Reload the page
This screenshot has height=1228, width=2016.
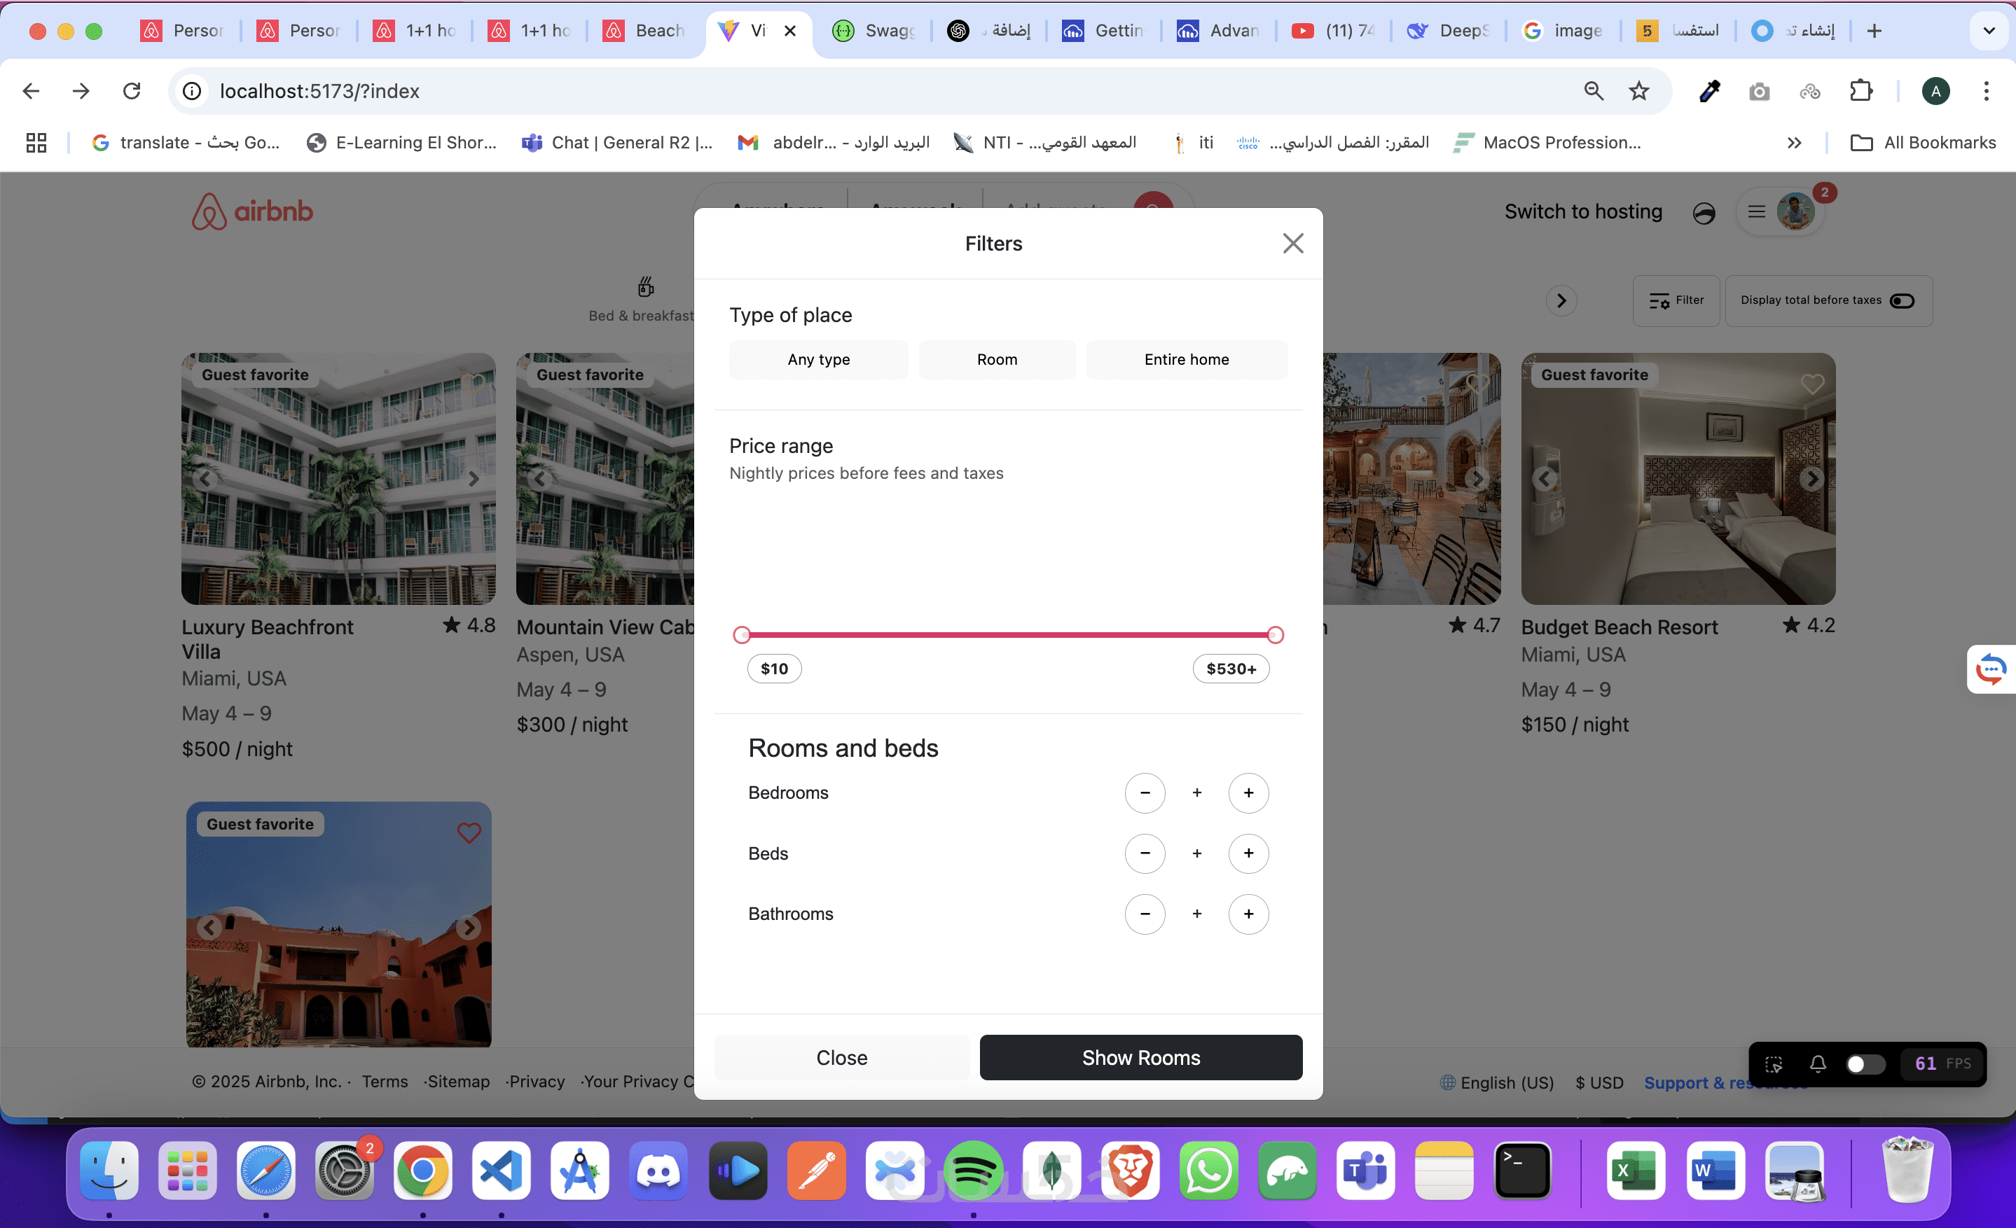coord(132,91)
